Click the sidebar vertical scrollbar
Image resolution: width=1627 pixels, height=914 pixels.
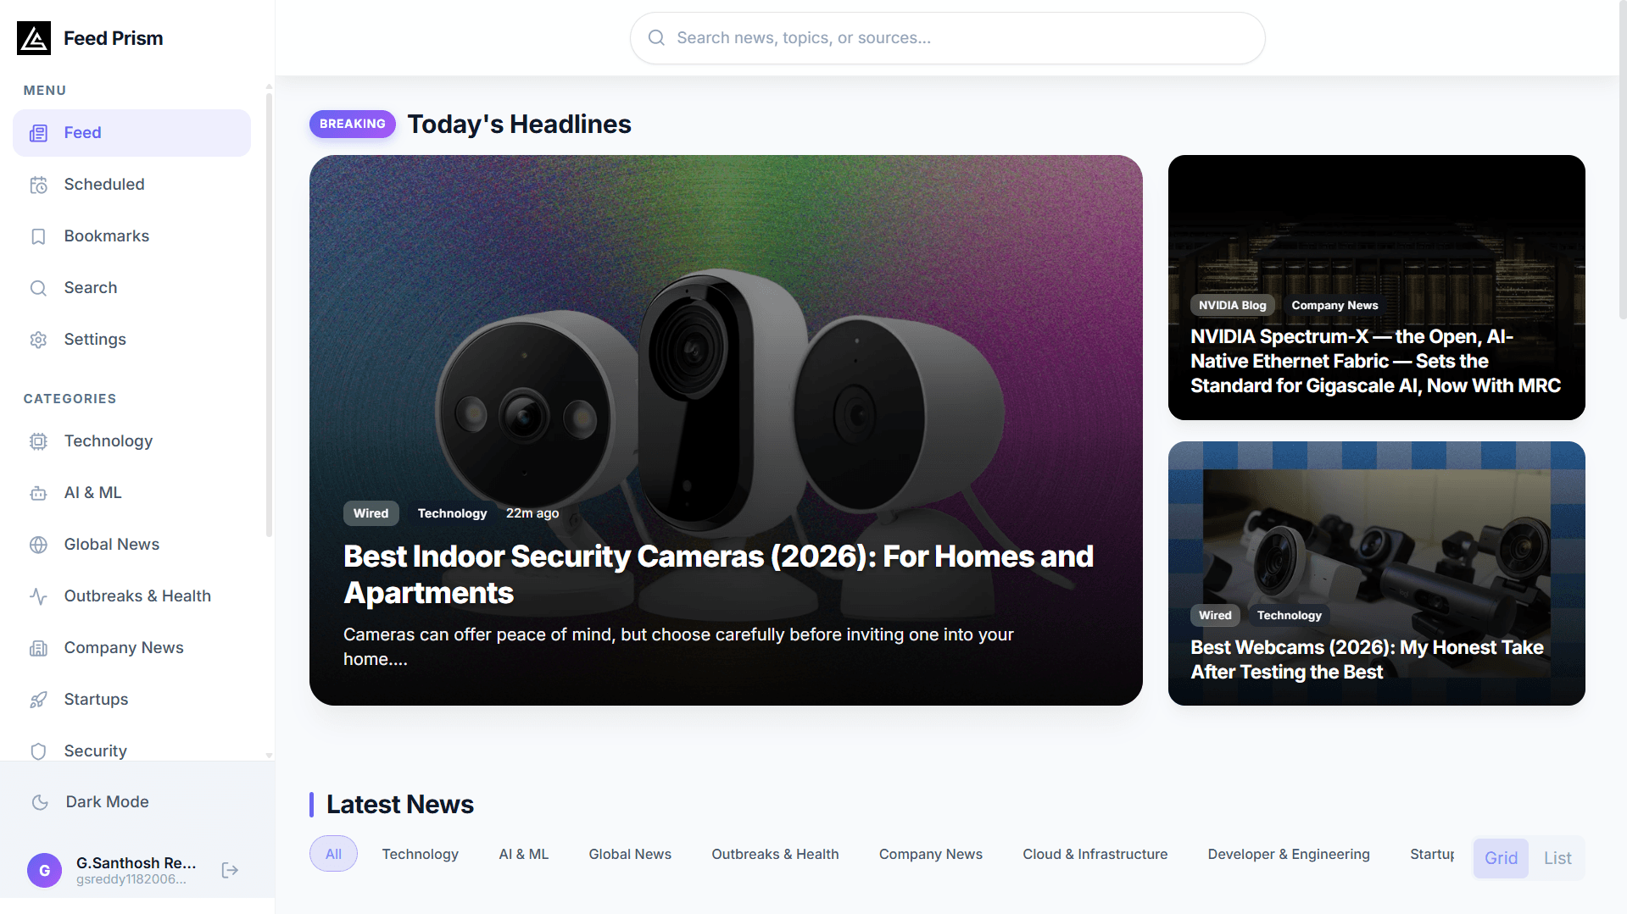[x=269, y=313]
